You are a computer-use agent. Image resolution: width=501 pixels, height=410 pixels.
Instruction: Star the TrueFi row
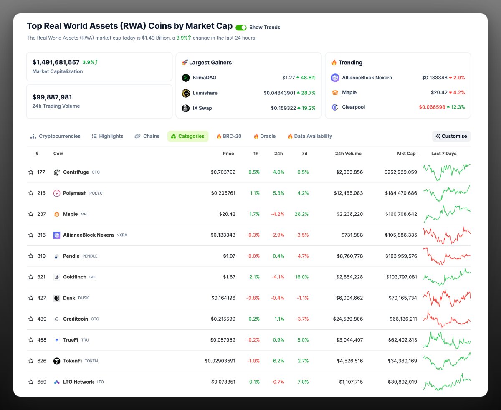[31, 340]
